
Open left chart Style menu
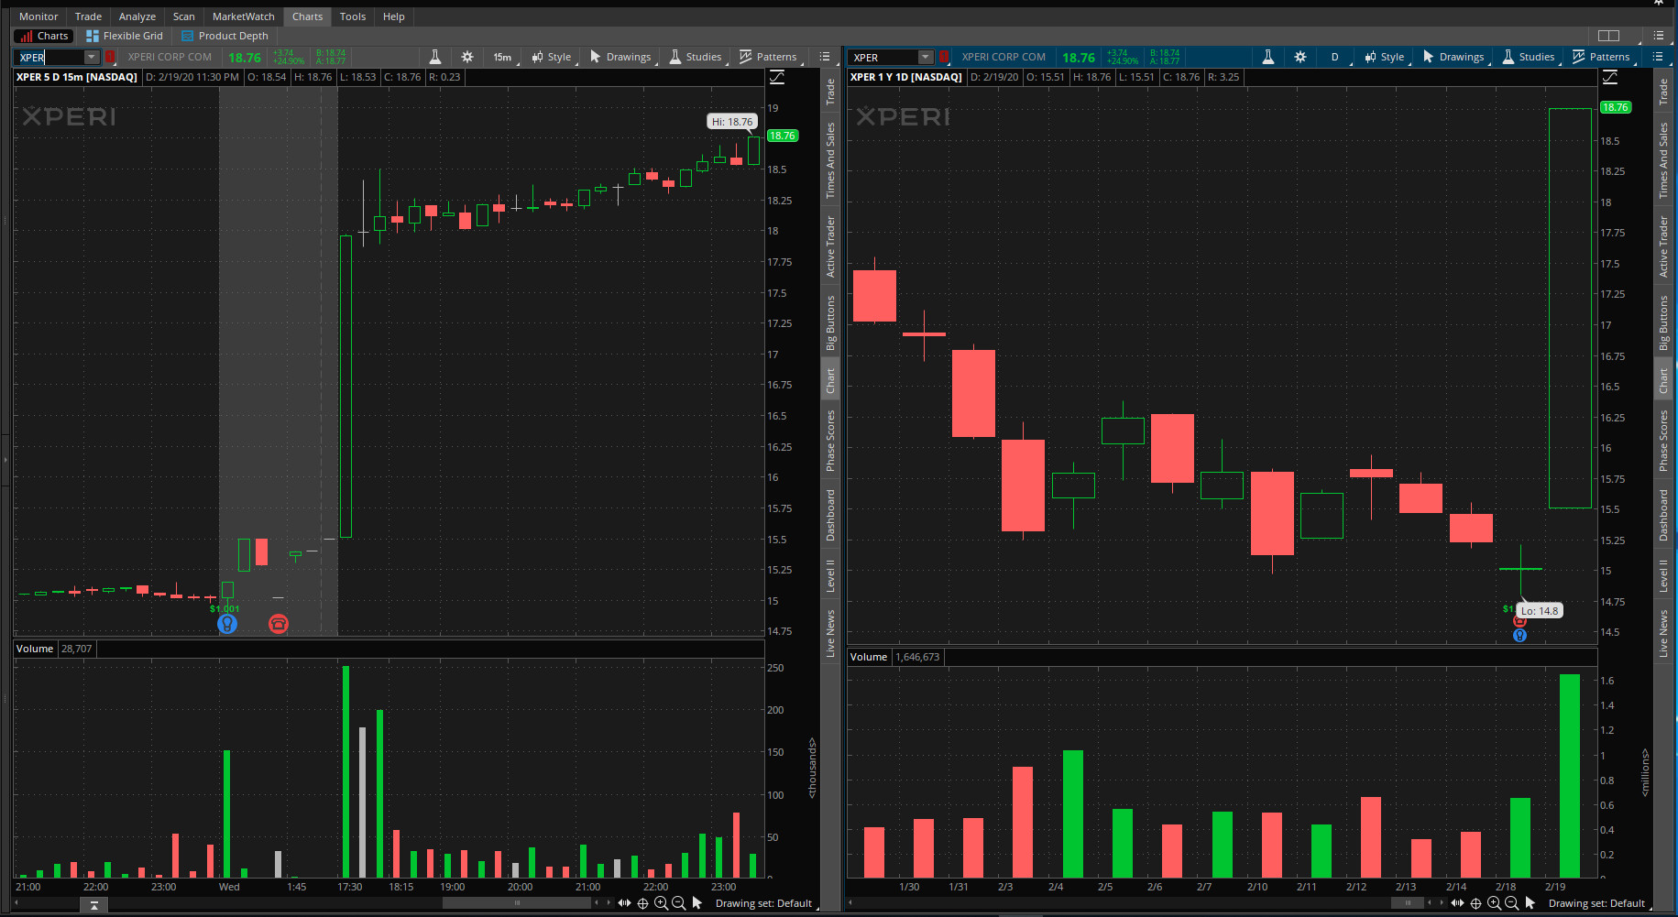click(552, 57)
